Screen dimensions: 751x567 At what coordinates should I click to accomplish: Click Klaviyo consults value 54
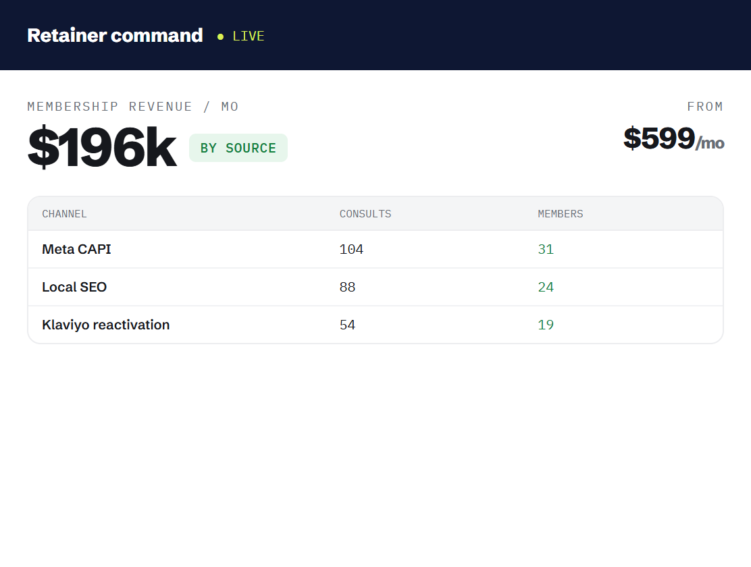click(x=347, y=325)
